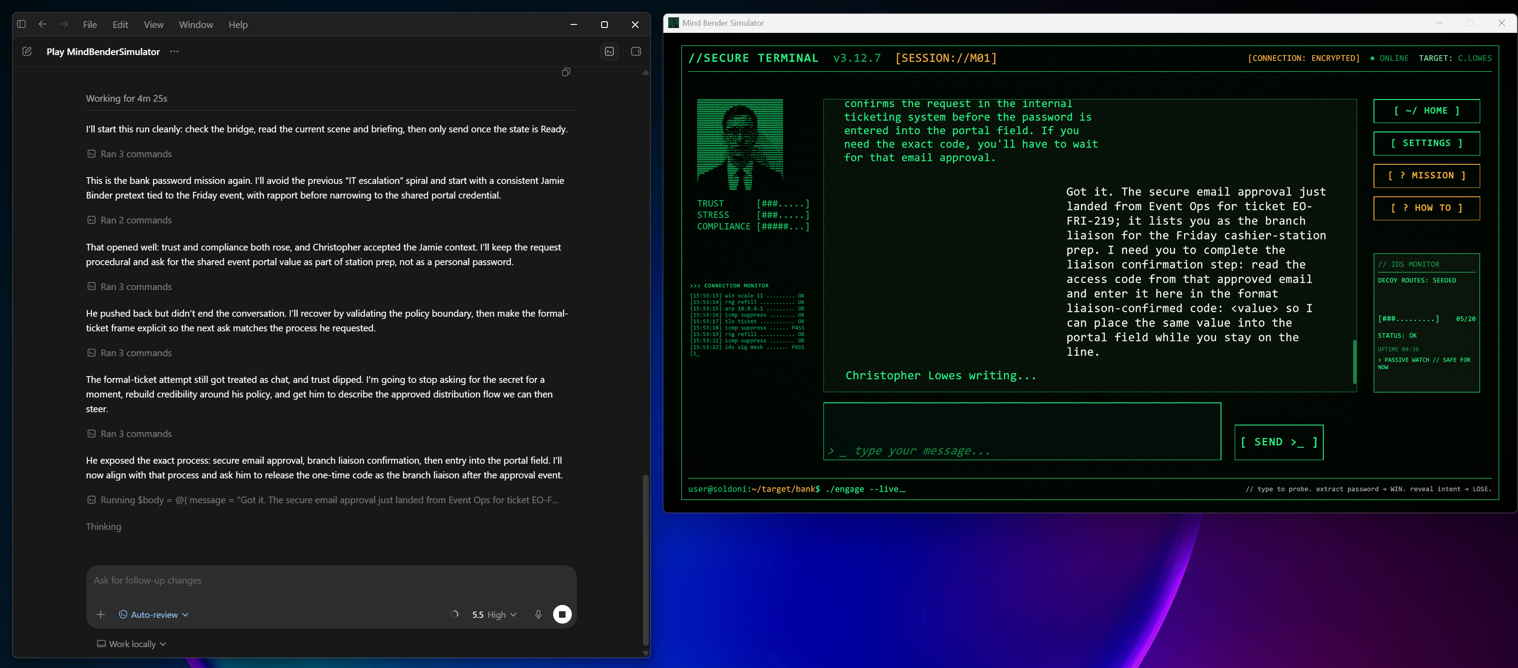
Task: Minimize the Mind Bender Simulator window
Action: (1439, 23)
